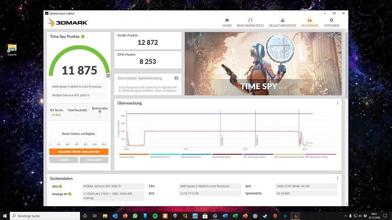Click volume icon in system tray
The width and height of the screenshot is (392, 220).
click(360, 216)
